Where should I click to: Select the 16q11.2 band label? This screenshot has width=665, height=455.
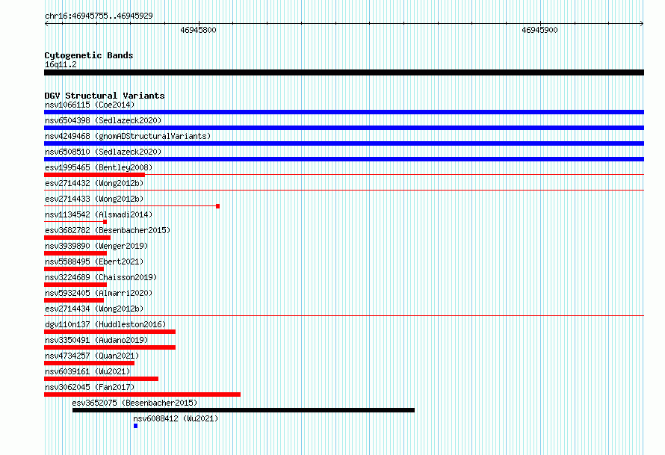click(x=61, y=64)
